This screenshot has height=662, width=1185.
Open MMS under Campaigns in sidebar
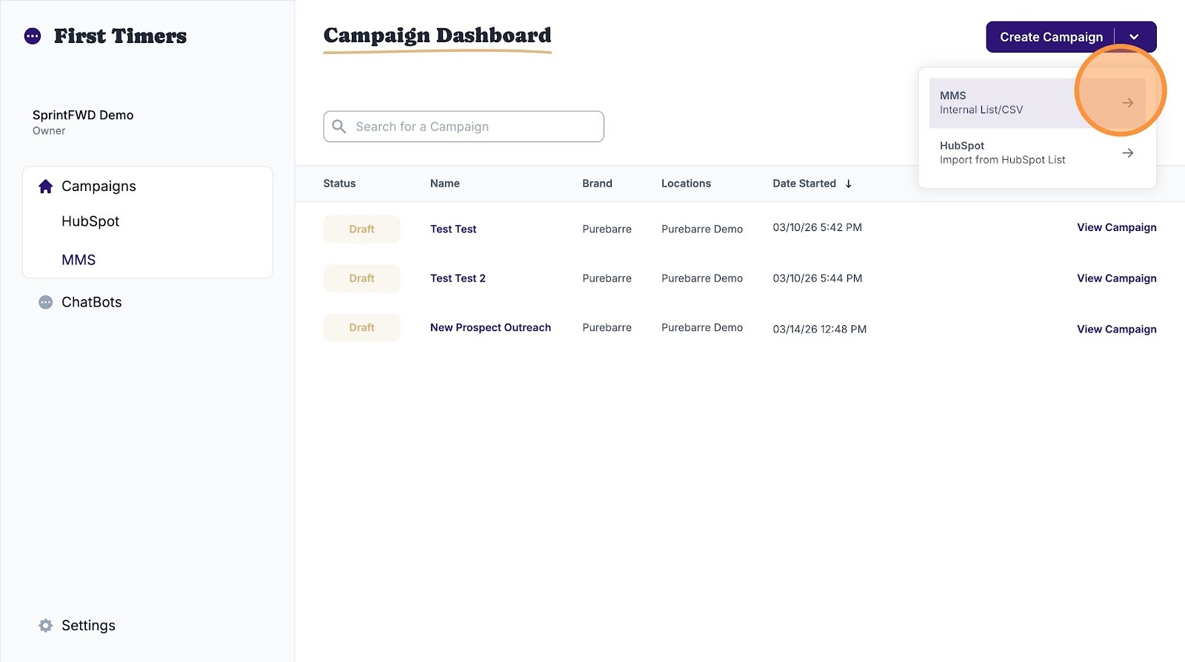[x=79, y=260]
